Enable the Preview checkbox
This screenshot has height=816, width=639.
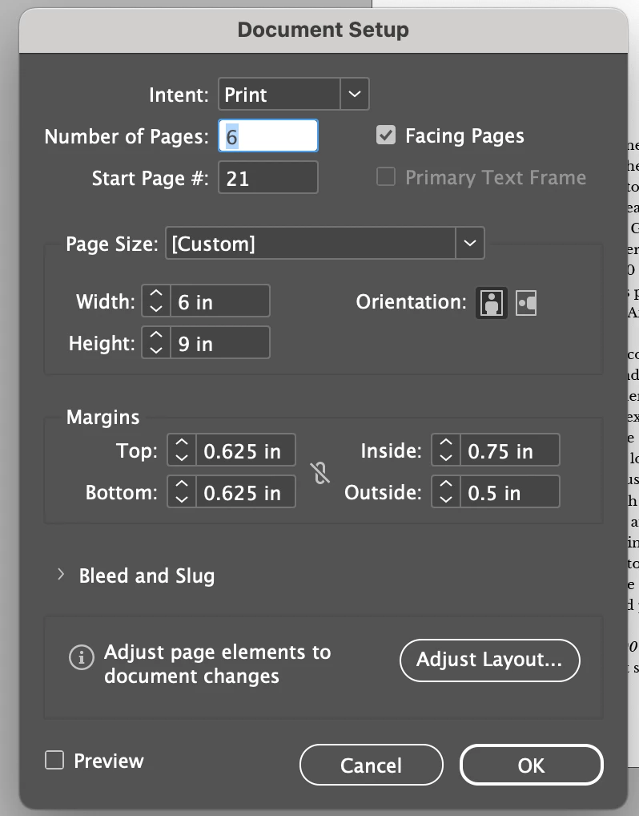(x=54, y=760)
